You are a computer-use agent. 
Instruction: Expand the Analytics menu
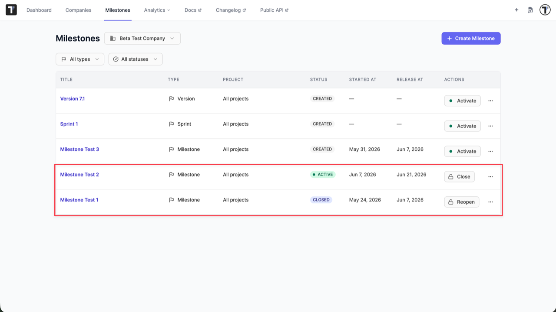click(x=157, y=10)
